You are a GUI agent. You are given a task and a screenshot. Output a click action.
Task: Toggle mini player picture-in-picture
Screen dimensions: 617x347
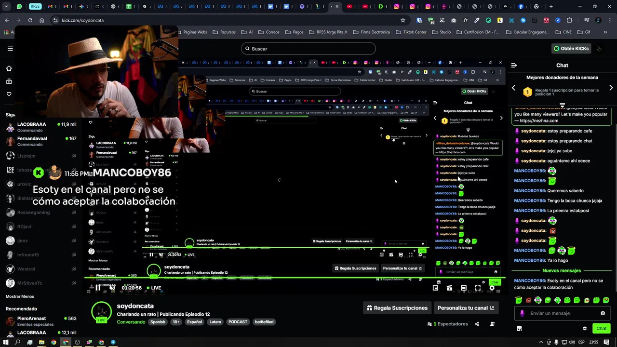click(x=435, y=288)
